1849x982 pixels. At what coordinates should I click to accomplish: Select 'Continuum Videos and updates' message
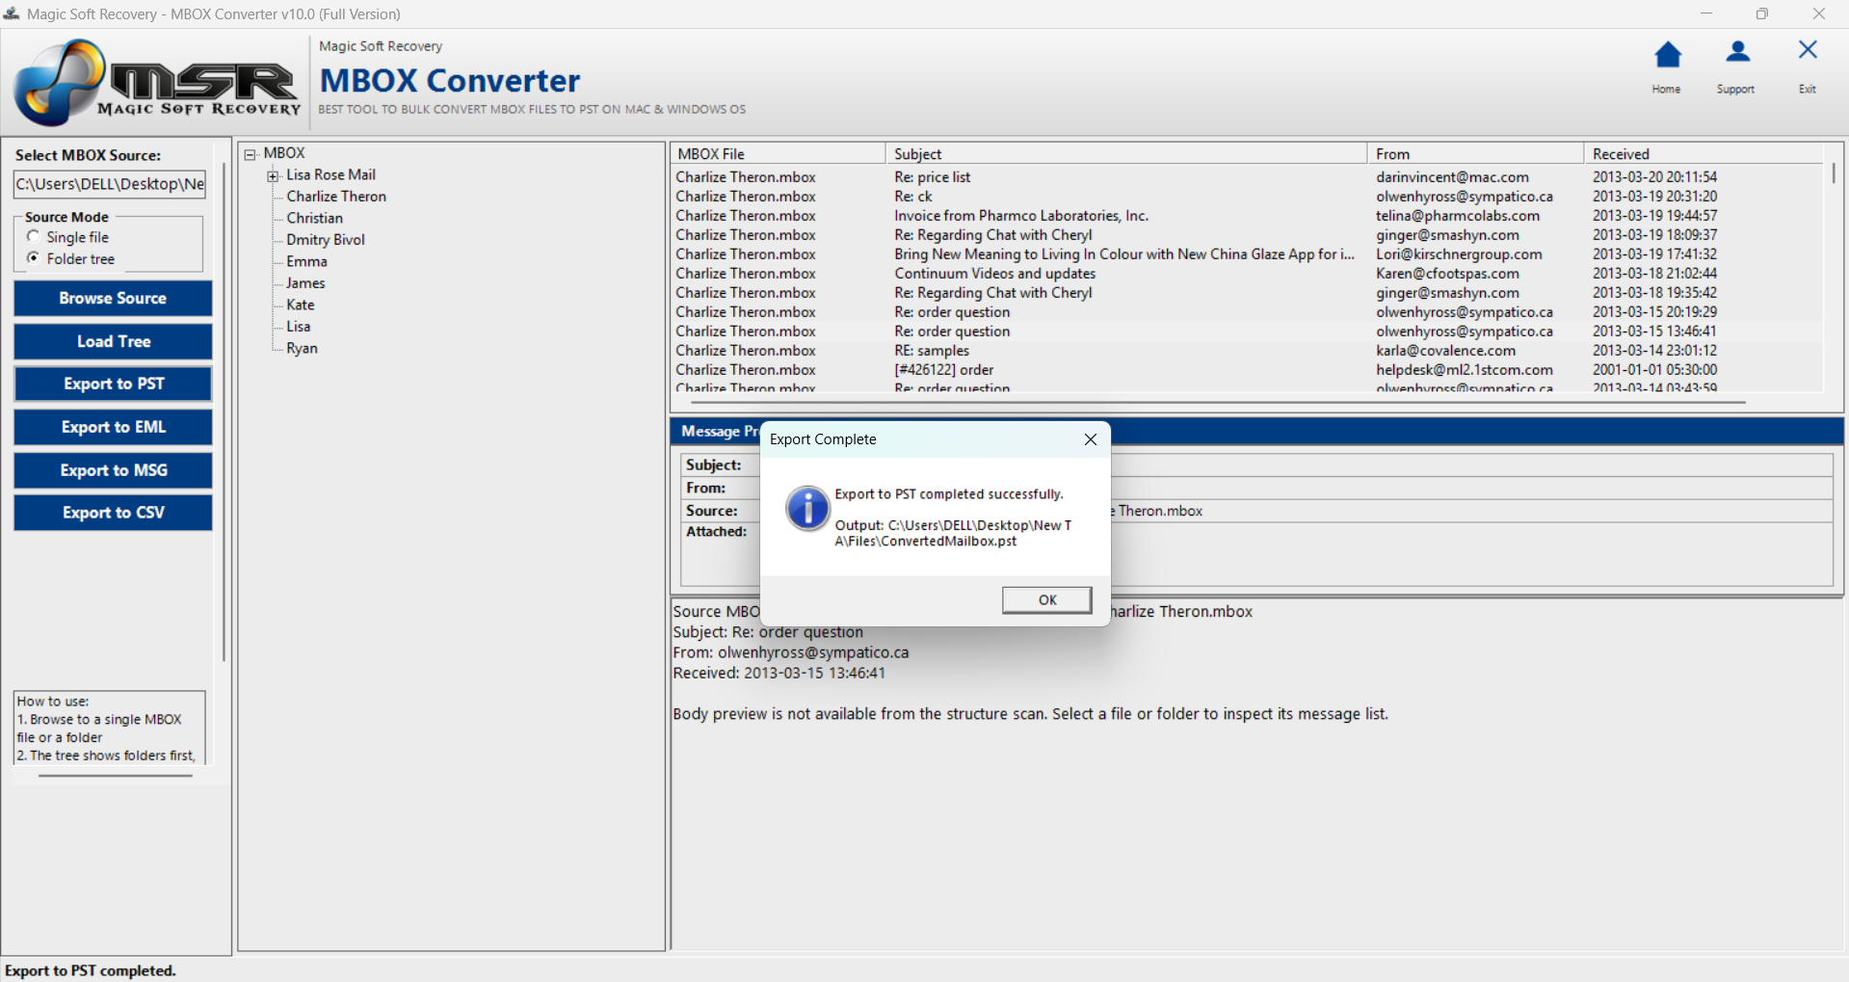[1247, 274]
